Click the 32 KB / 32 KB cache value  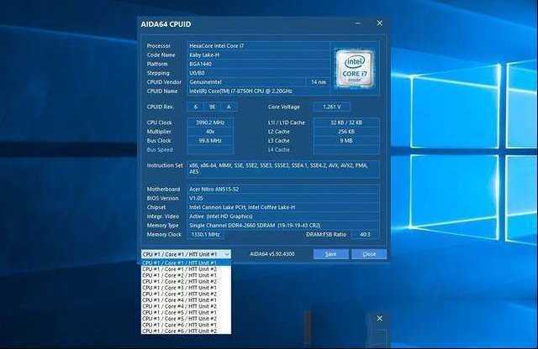tap(346, 122)
